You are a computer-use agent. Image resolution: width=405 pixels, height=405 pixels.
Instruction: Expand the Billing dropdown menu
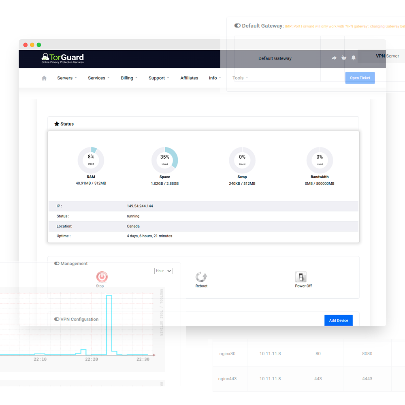pos(128,78)
